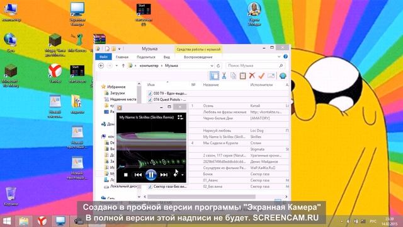Select the Средства работы с музыкой tab header
403x227 pixels.
pyautogui.click(x=198, y=49)
